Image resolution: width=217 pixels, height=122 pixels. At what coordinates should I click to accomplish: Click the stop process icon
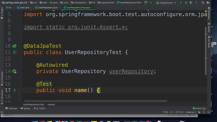pyautogui.click(x=196, y=3)
